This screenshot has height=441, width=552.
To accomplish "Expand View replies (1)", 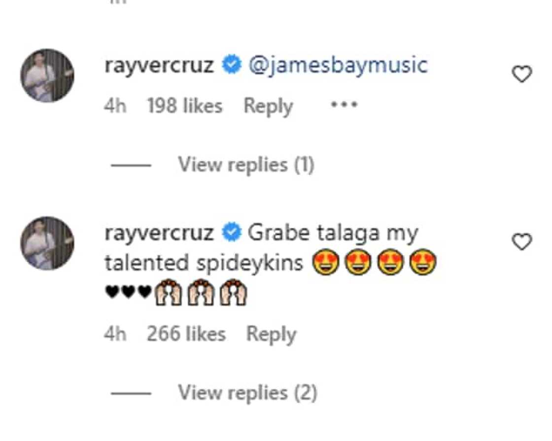I will [x=246, y=165].
